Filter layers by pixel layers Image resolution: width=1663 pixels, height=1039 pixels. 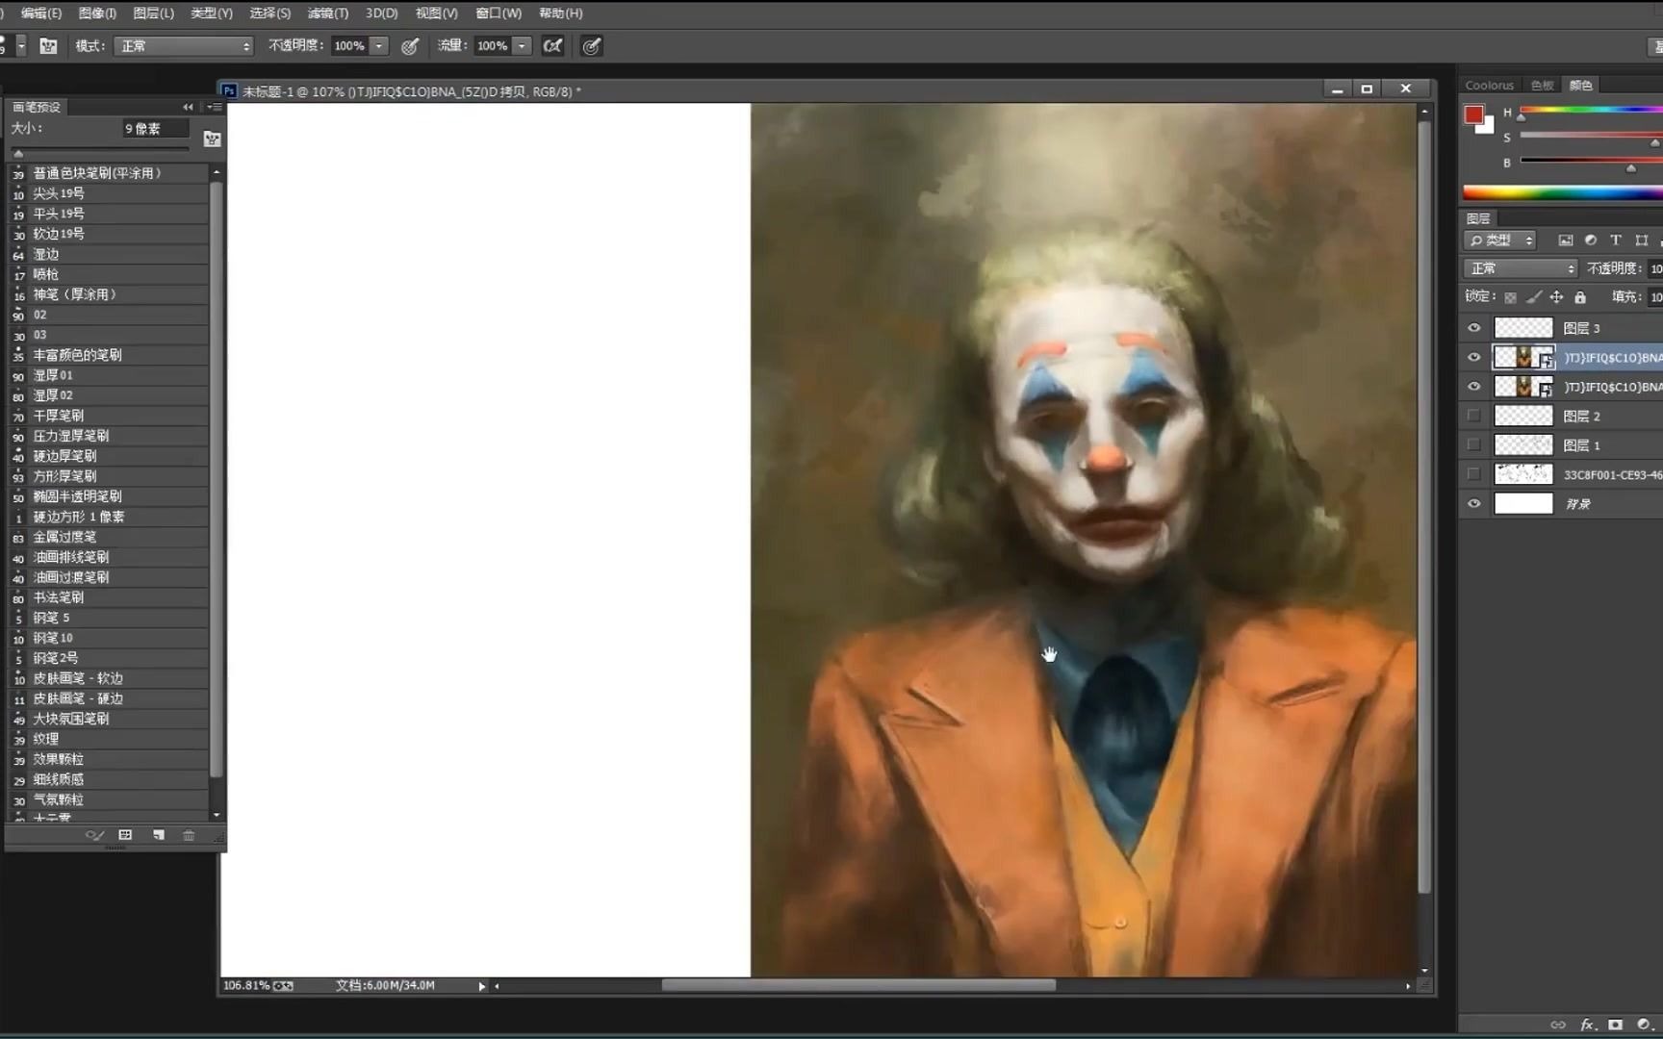click(1566, 240)
